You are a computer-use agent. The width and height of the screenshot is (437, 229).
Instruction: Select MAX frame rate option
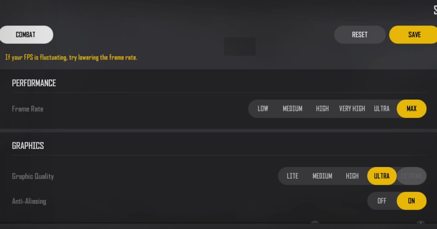click(x=412, y=109)
